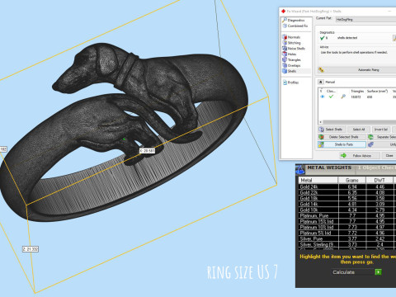Viewport: 396px width, 297px height.
Task: Click the Invert Sel button
Action: pos(381,130)
